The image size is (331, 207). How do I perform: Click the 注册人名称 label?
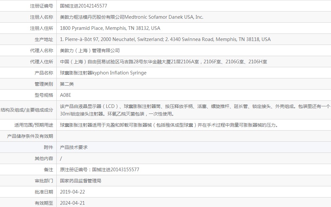coord(42,17)
